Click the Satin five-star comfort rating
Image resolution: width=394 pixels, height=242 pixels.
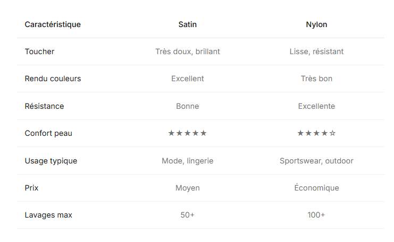tap(187, 133)
